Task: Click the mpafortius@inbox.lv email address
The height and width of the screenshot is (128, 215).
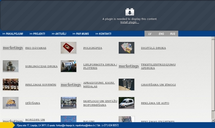Action: pos(85,125)
